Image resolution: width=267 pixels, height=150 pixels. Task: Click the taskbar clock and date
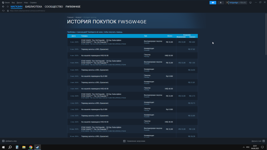(255, 147)
